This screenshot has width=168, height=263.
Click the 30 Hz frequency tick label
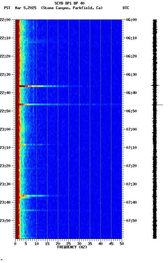coord(79,244)
